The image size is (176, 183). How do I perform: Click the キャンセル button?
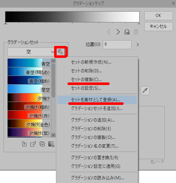coord(159,26)
